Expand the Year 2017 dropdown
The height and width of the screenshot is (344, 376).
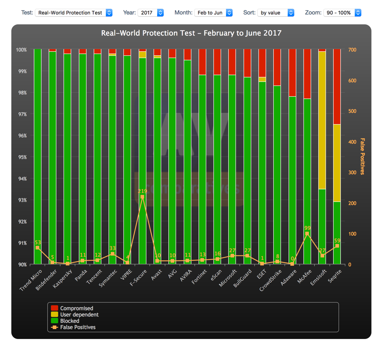tap(151, 13)
